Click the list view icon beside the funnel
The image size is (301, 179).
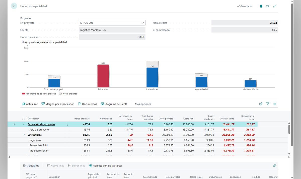tap(275, 104)
